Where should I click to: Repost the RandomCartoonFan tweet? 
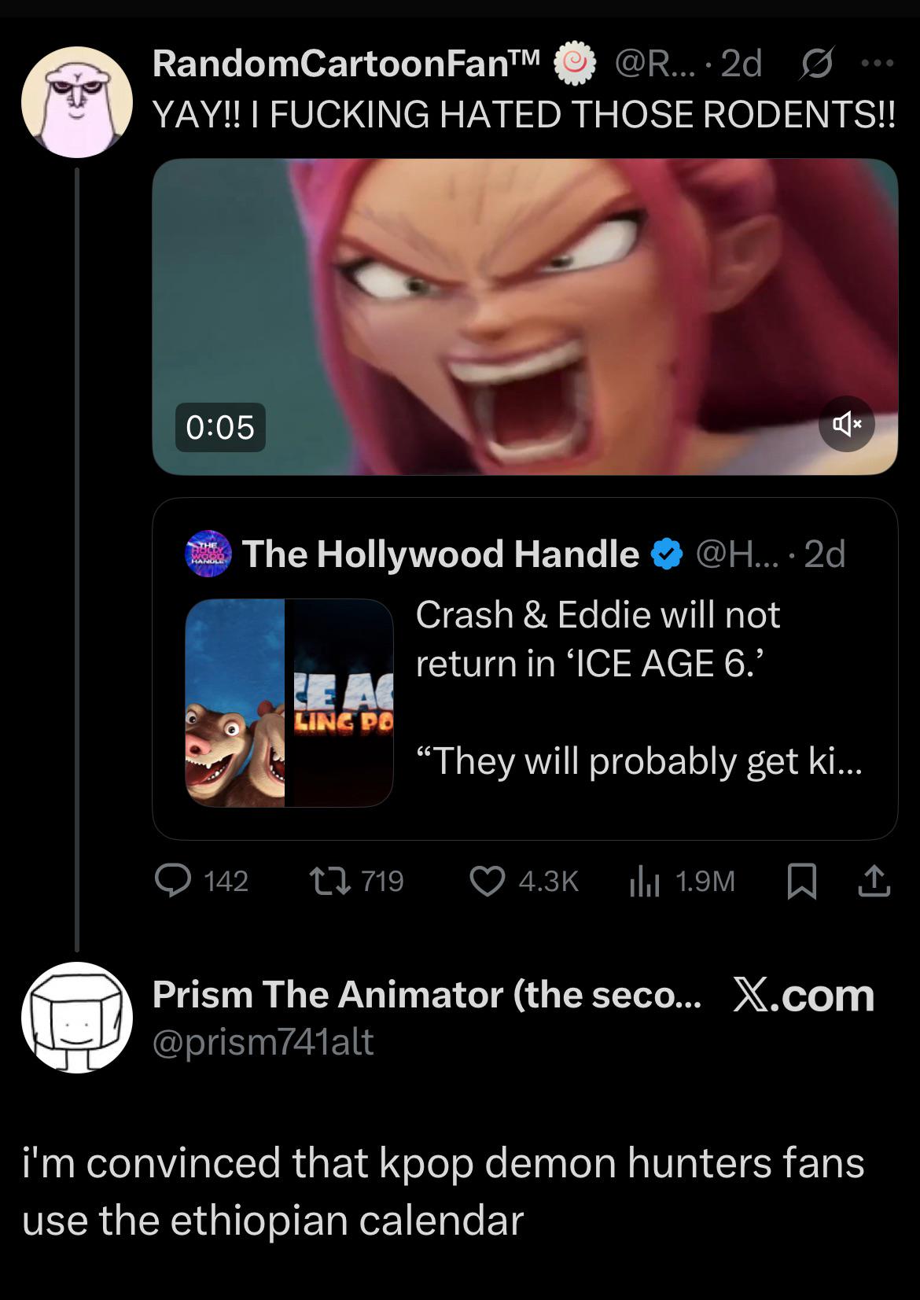pos(329,881)
